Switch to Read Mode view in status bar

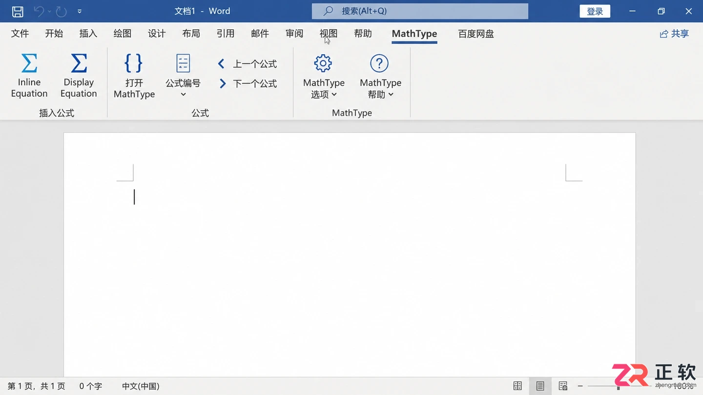517,386
